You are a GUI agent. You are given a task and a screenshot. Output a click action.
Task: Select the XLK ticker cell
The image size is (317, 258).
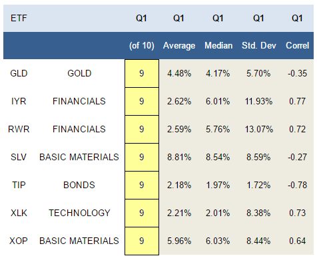pos(19,213)
